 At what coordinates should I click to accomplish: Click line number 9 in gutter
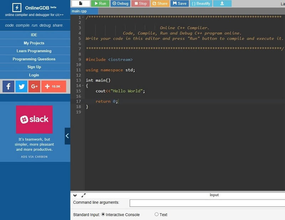[x=79, y=59]
